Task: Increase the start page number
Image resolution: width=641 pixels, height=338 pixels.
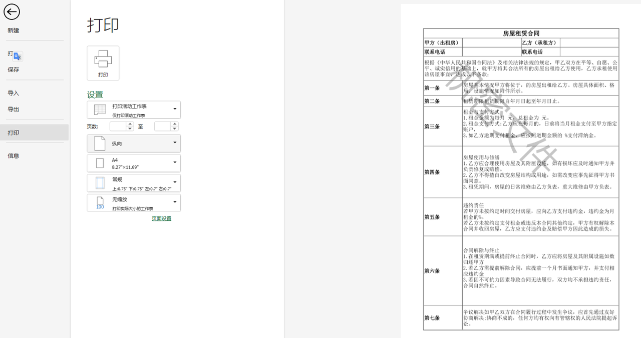Action: click(x=130, y=124)
